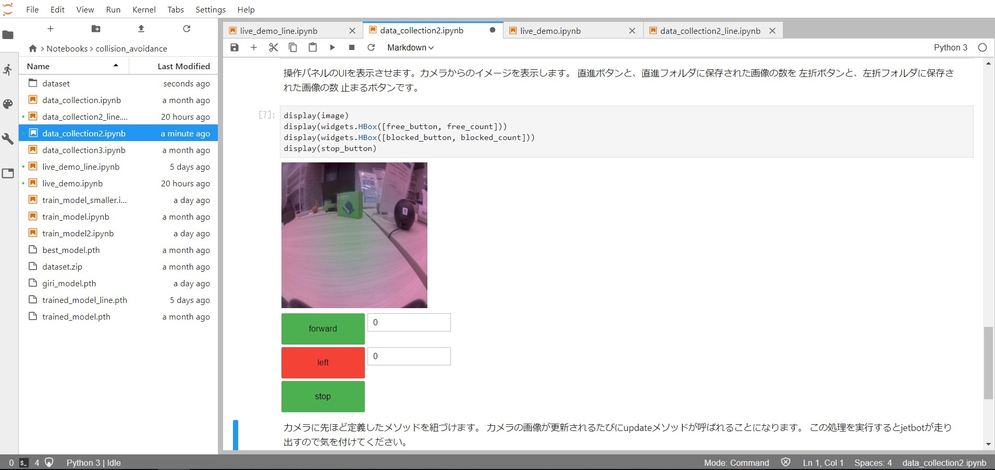This screenshot has width=995, height=470.
Task: Open the Tabs menu
Action: 176,9
